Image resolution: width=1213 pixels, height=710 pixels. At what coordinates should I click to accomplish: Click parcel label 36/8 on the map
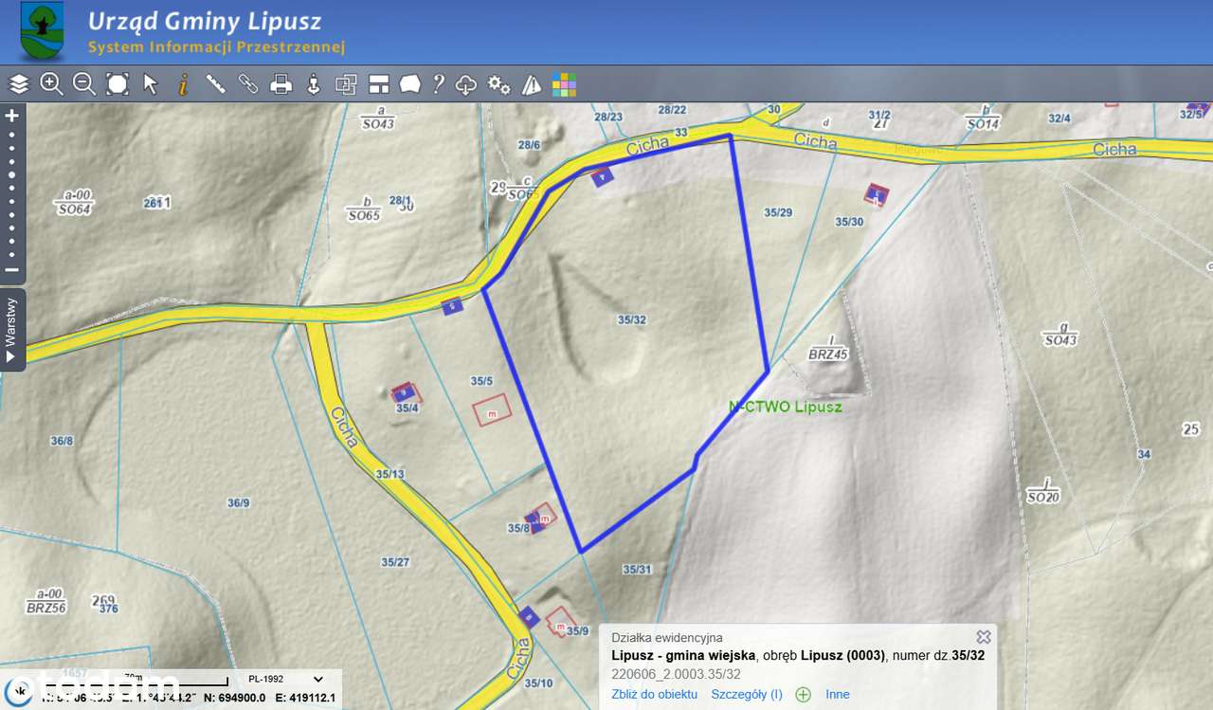pyautogui.click(x=62, y=441)
